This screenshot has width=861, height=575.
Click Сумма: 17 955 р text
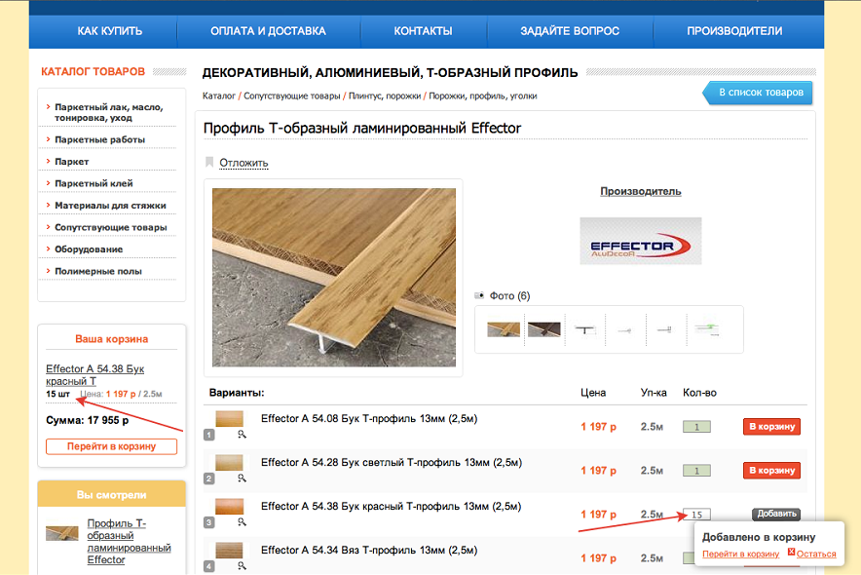88,421
